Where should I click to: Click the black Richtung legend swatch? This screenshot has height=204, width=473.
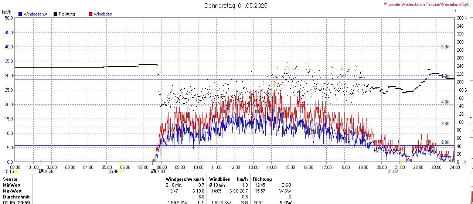(55, 14)
